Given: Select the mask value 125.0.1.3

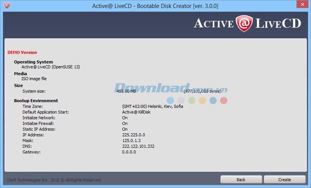Looking at the screenshot, I should (x=131, y=141).
